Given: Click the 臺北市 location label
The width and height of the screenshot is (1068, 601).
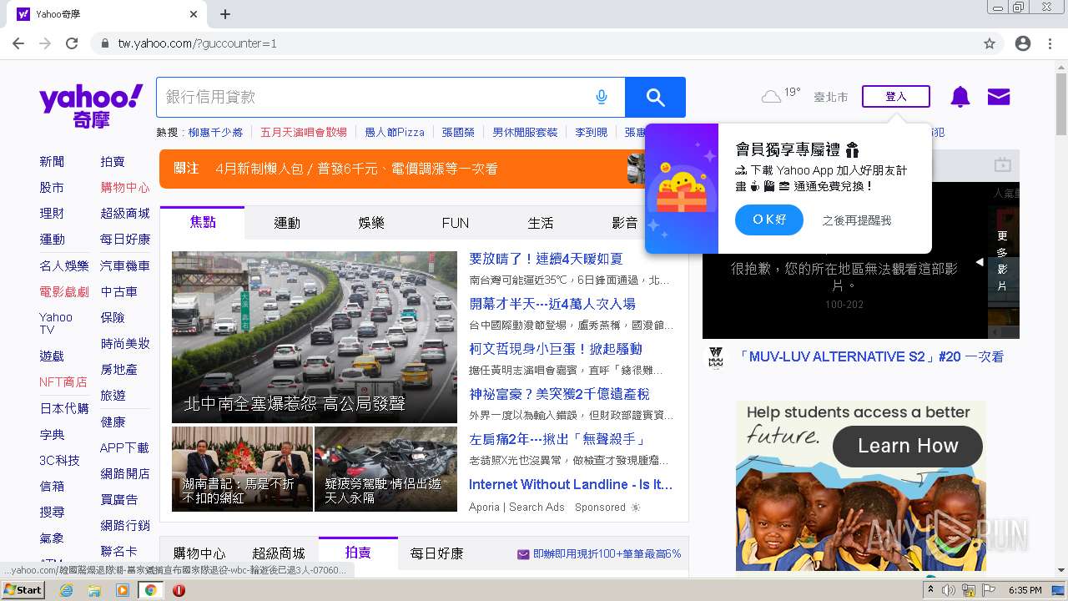Looking at the screenshot, I should tap(831, 97).
